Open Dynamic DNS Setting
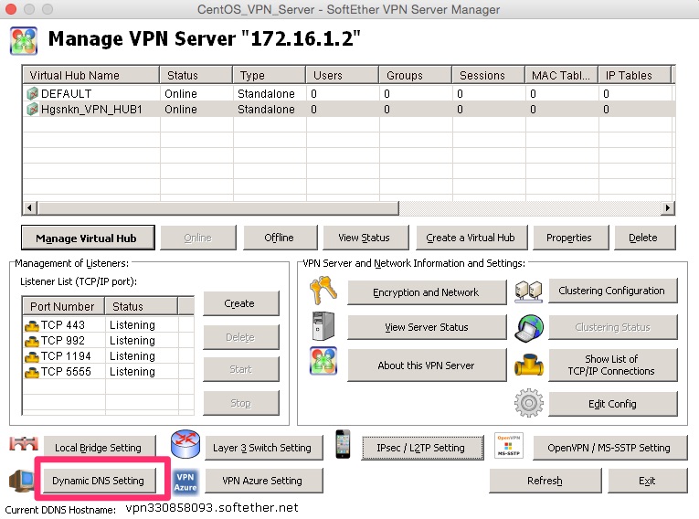The image size is (699, 519). 99,481
